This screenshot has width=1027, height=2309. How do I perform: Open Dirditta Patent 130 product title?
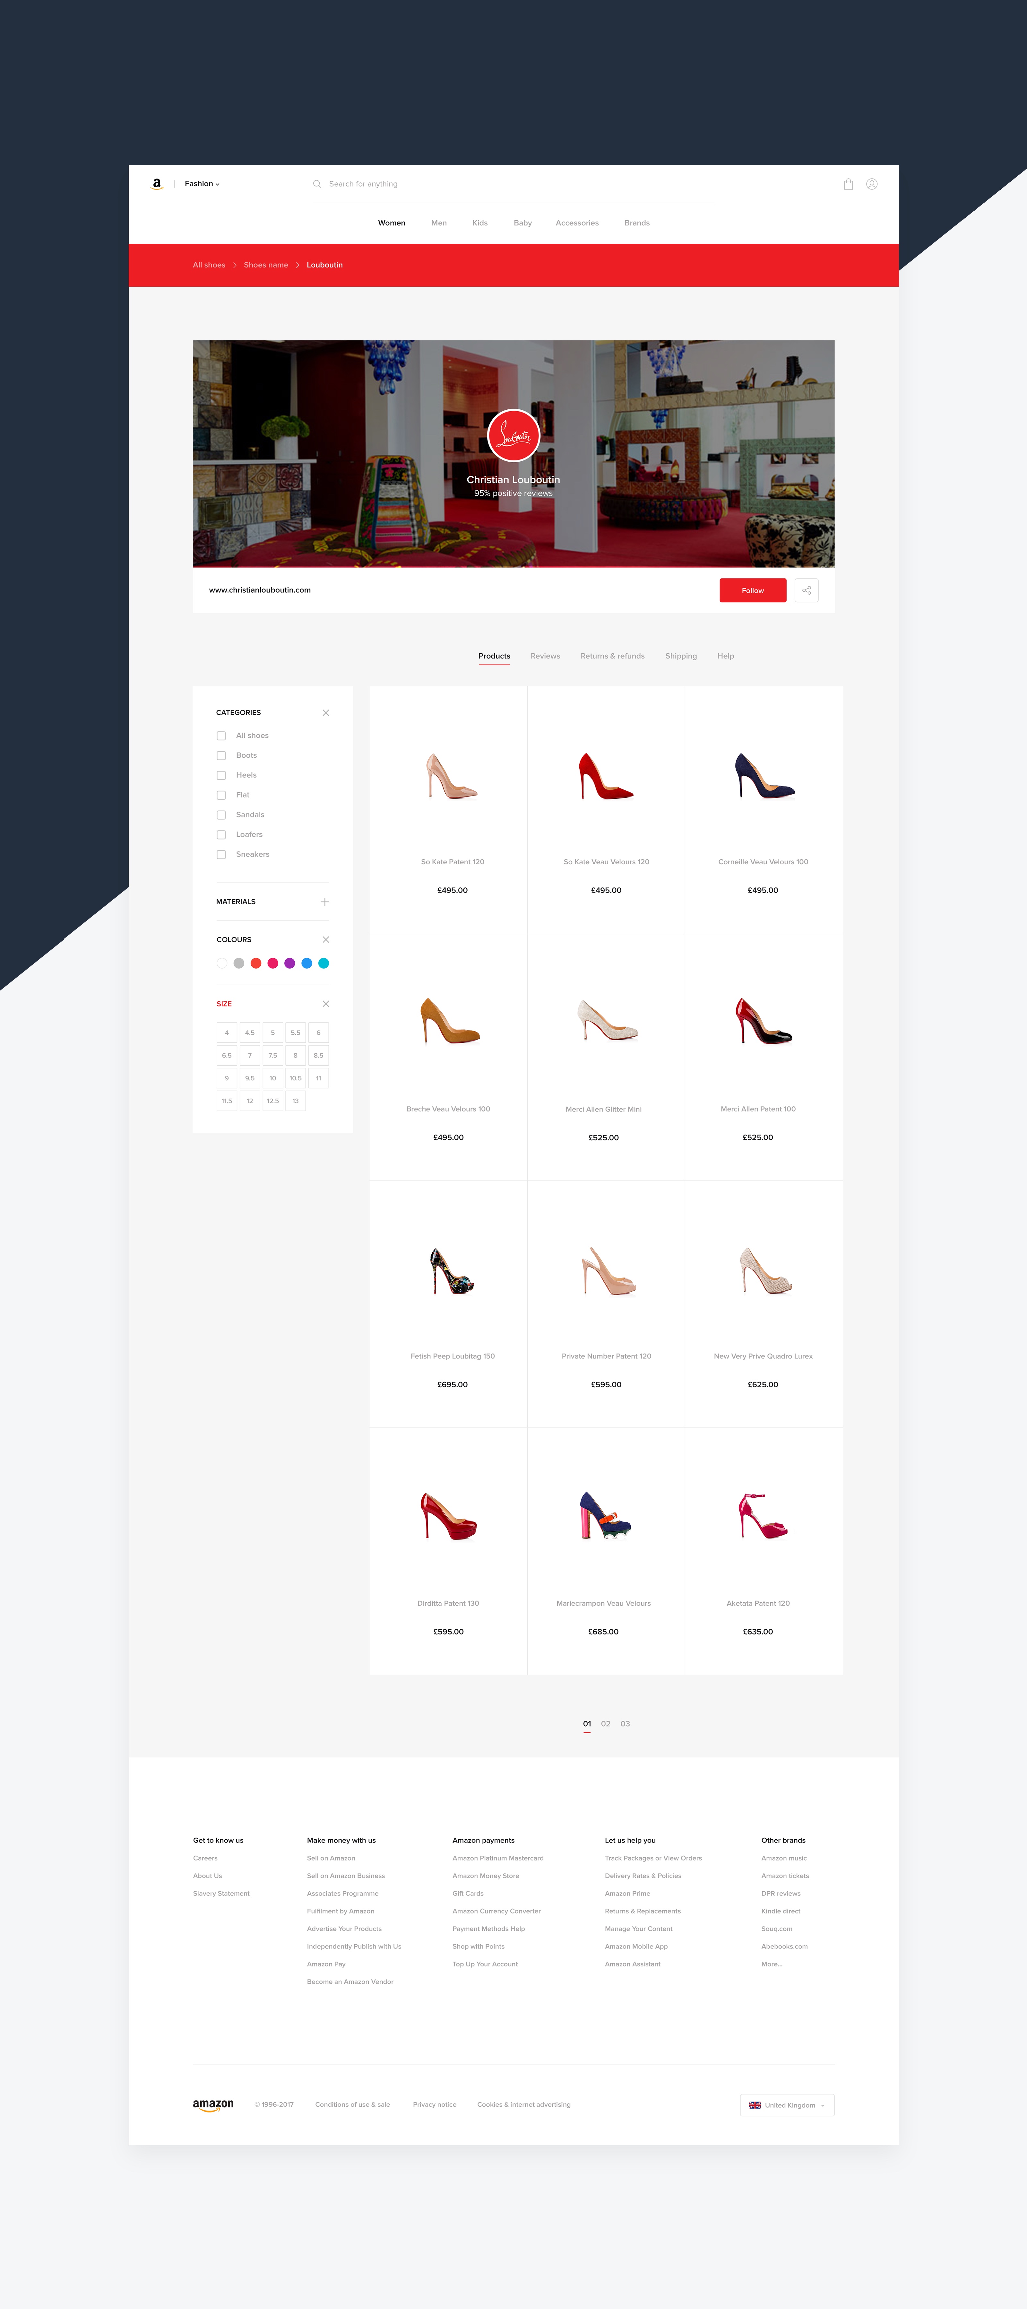(448, 1604)
